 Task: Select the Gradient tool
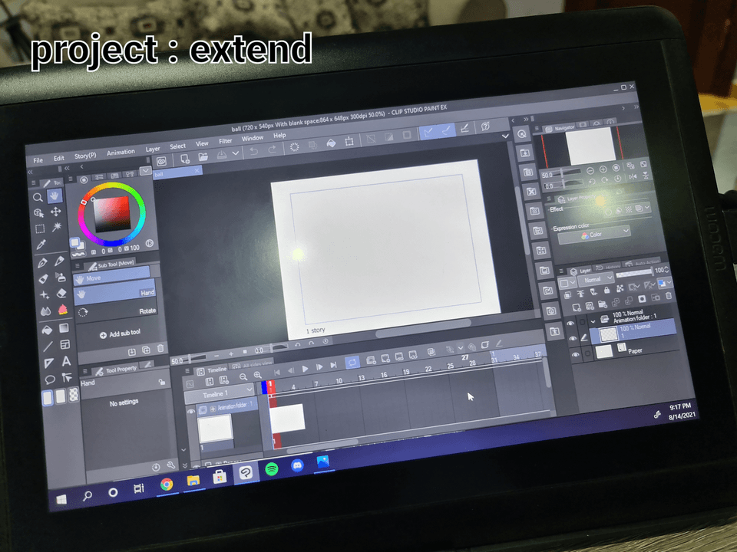point(64,328)
